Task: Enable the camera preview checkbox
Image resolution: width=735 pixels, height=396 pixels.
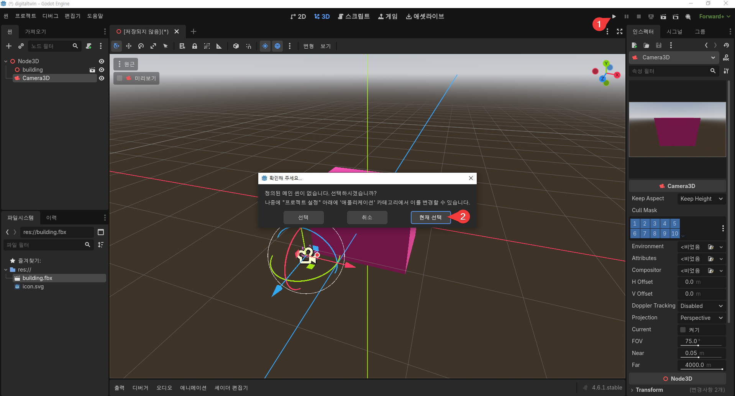Action: coord(120,78)
